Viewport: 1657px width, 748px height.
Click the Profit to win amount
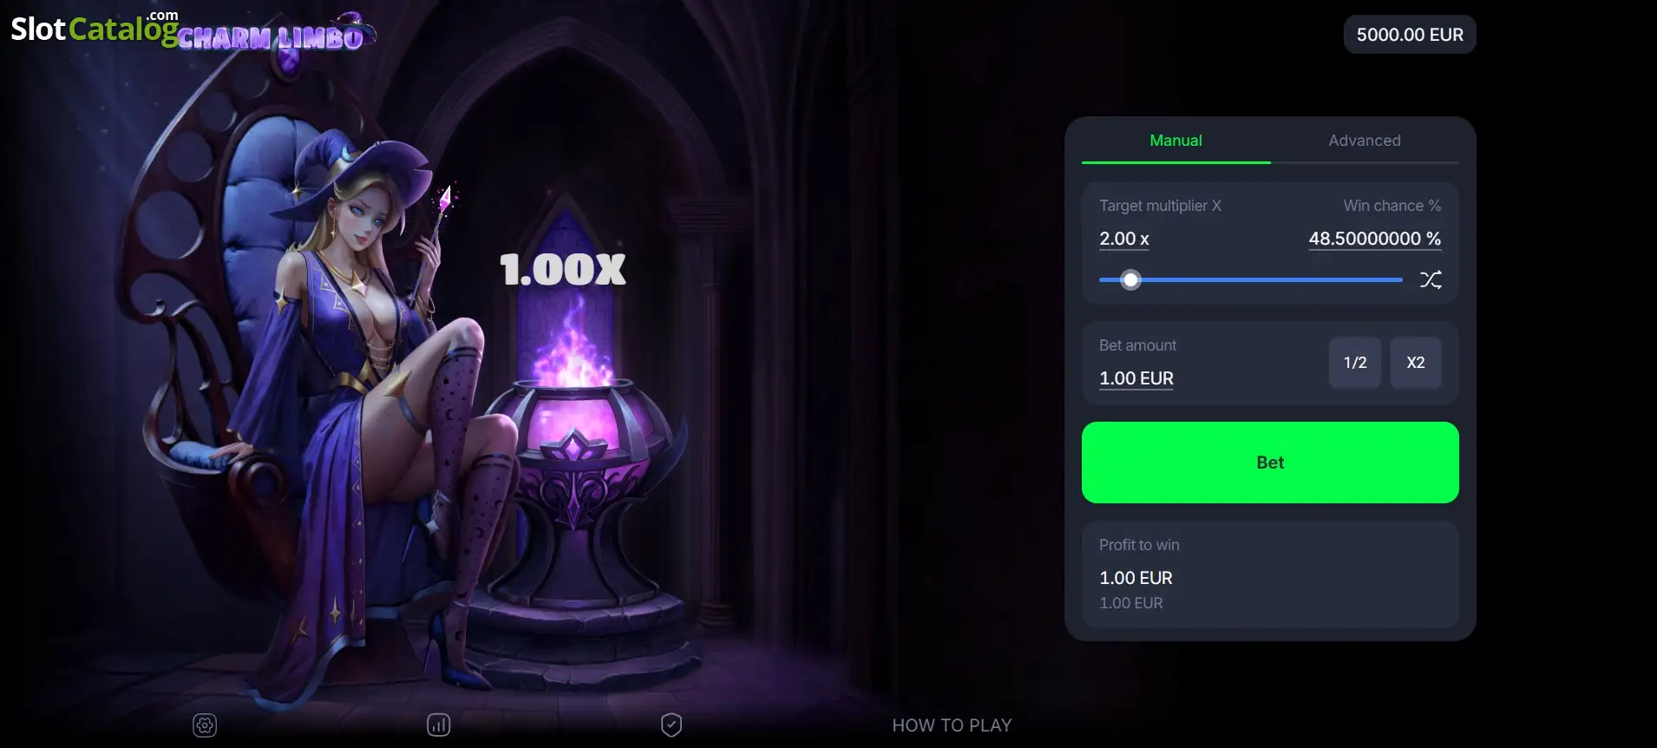point(1136,578)
